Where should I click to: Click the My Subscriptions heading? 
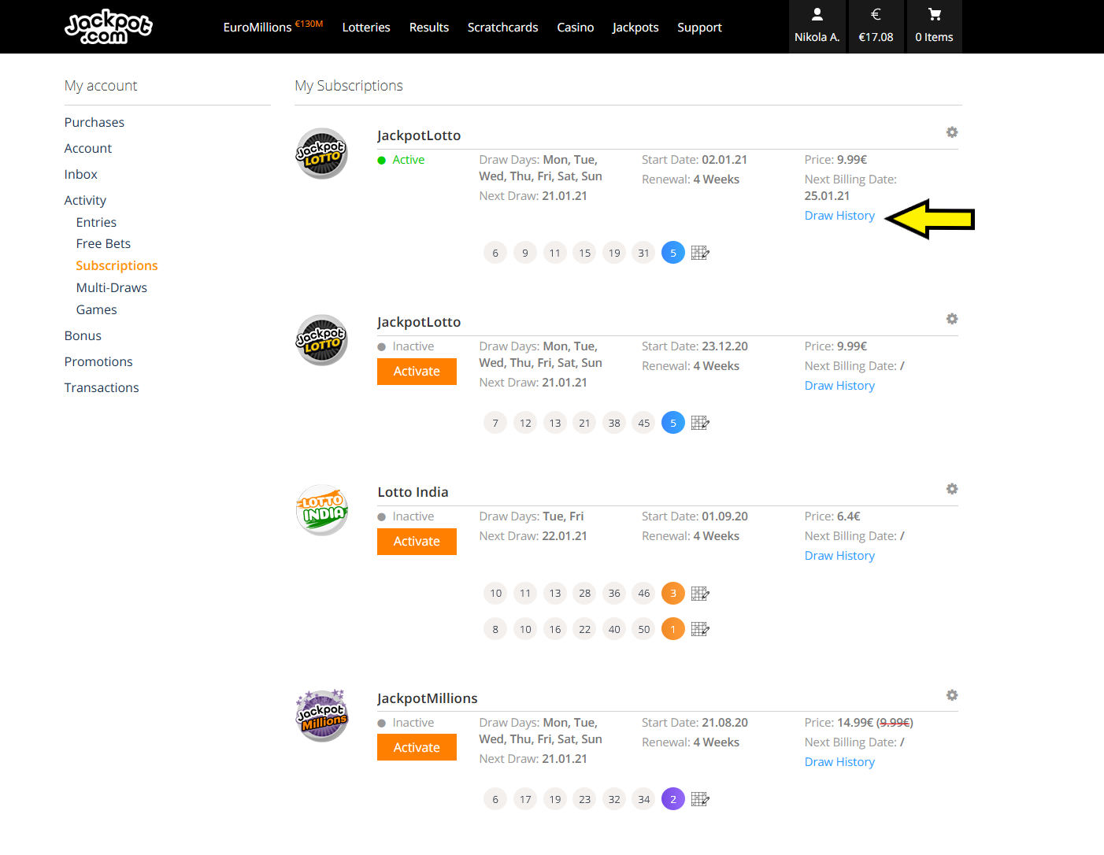[x=349, y=86]
